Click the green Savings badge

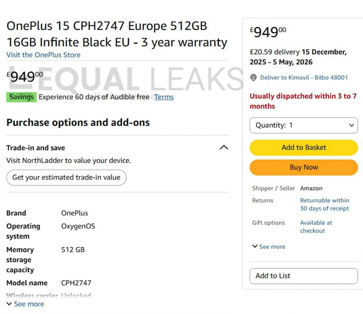(x=21, y=97)
